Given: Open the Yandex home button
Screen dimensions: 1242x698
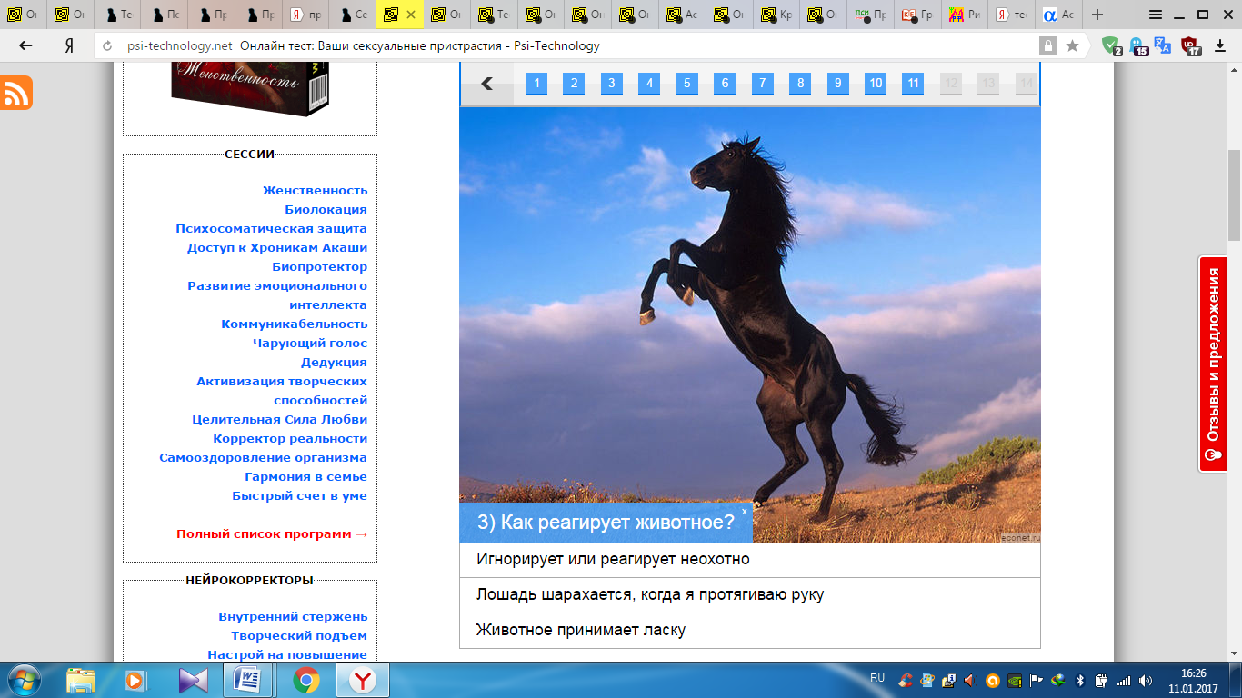Looking at the screenshot, I should pyautogui.click(x=68, y=45).
